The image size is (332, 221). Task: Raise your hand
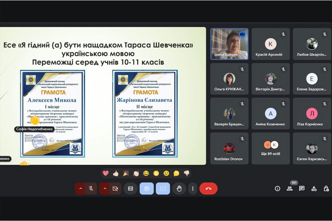point(179,189)
